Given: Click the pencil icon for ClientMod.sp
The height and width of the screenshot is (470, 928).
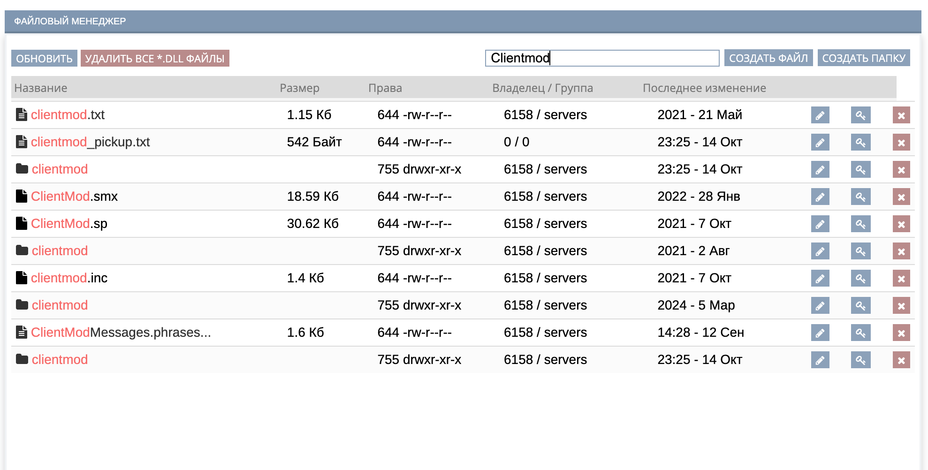Looking at the screenshot, I should pos(820,224).
